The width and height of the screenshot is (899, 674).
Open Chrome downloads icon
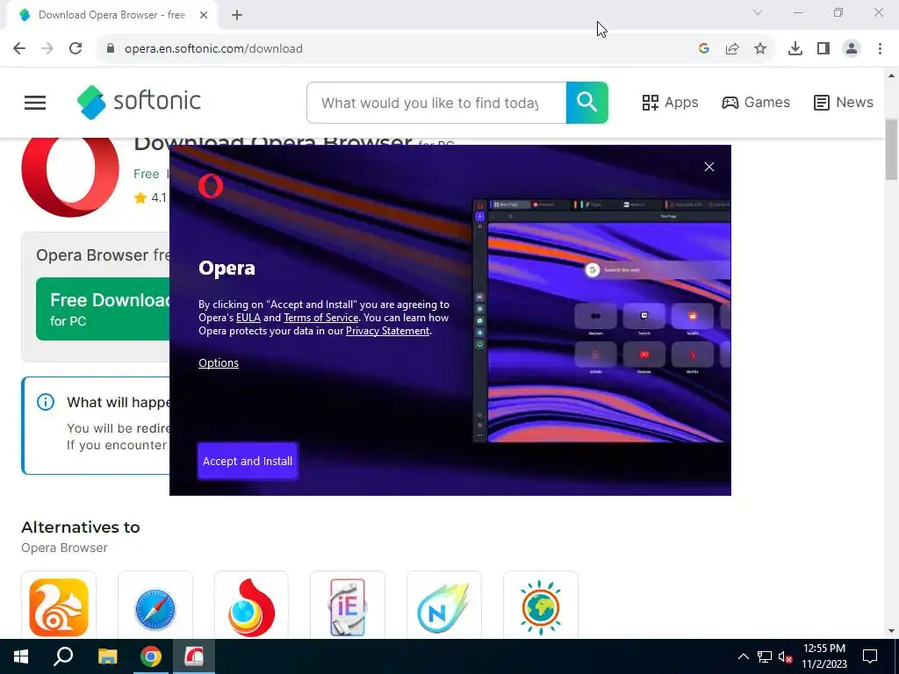(x=795, y=49)
